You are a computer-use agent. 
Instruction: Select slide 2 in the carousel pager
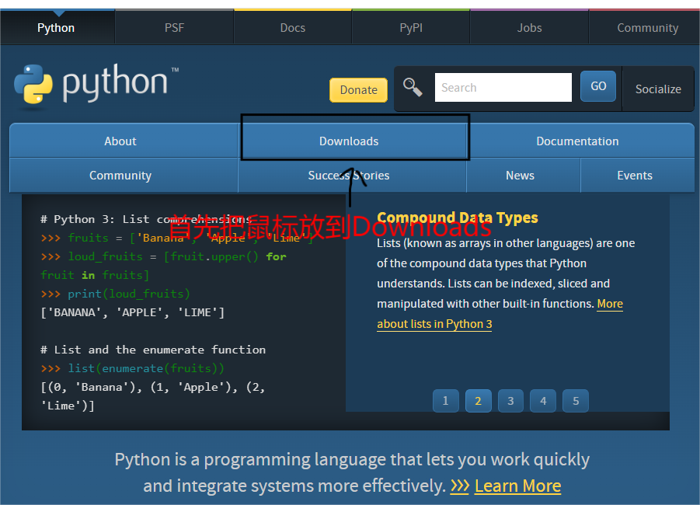pyautogui.click(x=478, y=401)
